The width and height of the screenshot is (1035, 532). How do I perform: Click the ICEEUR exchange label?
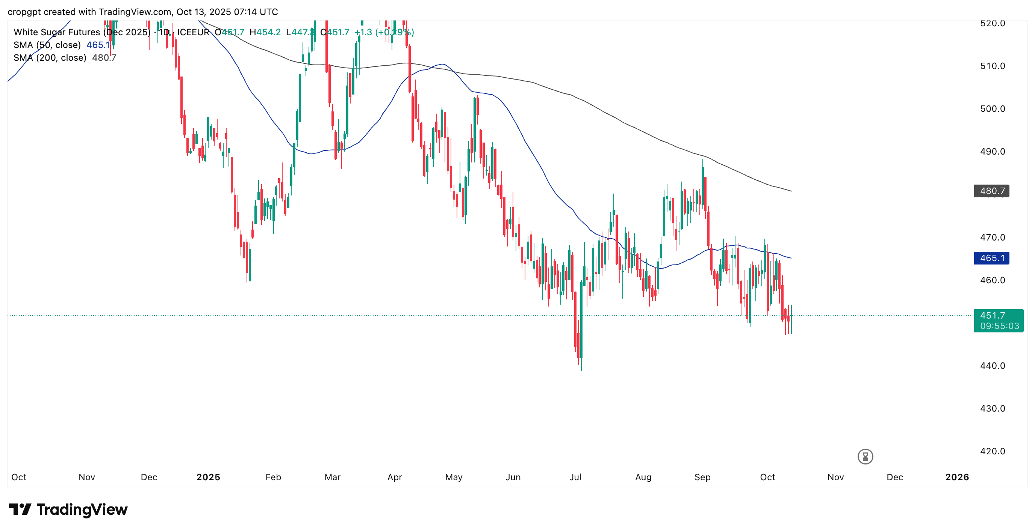coord(193,32)
